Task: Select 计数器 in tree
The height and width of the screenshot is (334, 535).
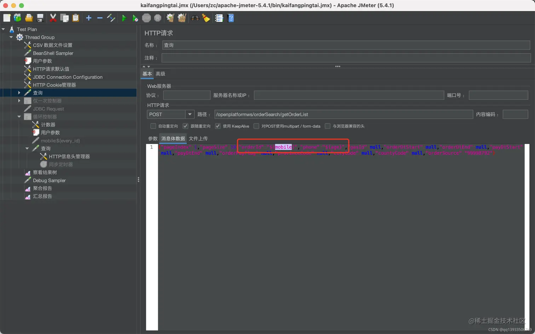Action: [x=48, y=125]
